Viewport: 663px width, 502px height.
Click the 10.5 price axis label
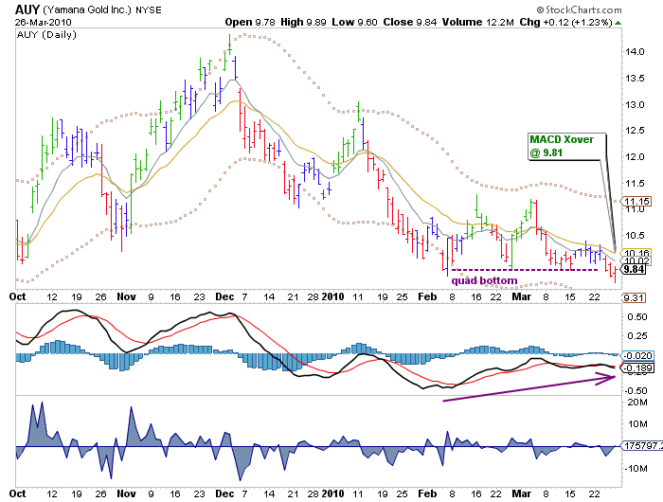(x=635, y=236)
